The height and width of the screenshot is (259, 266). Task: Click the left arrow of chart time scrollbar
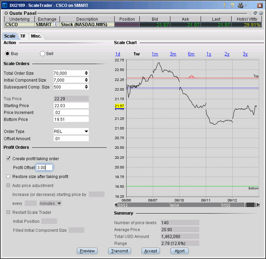pos(116,205)
